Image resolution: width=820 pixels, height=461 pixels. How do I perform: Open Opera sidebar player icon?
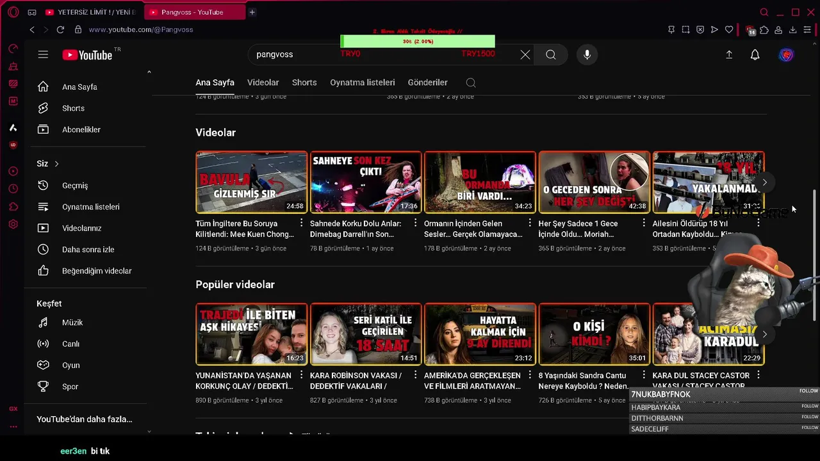pyautogui.click(x=13, y=171)
